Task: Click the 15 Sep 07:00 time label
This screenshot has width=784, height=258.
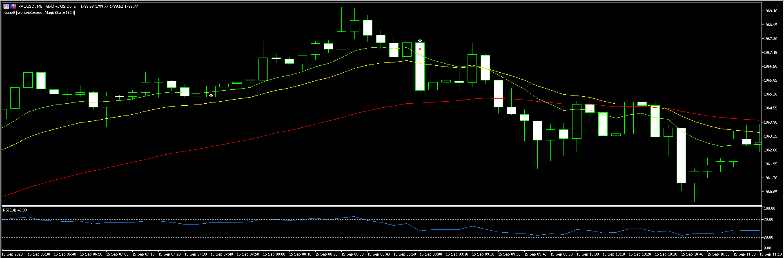Action: (x=118, y=254)
